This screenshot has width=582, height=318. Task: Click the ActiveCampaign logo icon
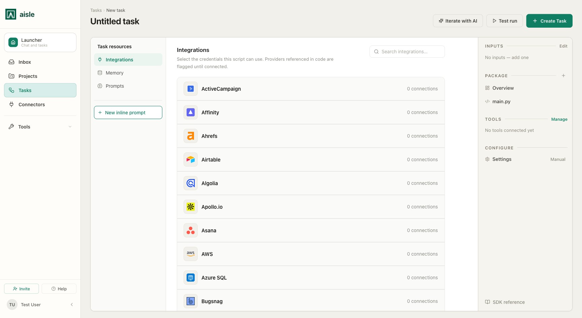pos(191,89)
